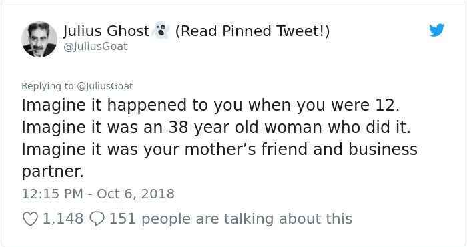467x247 pixels.
Task: Open the author's black-and-white profile photo
Action: click(x=39, y=39)
